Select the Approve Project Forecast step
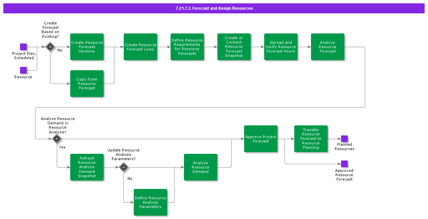The height and width of the screenshot is (219, 428). click(x=261, y=139)
